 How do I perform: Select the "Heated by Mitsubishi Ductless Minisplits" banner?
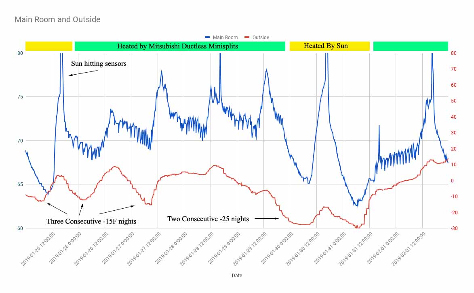pyautogui.click(x=180, y=46)
